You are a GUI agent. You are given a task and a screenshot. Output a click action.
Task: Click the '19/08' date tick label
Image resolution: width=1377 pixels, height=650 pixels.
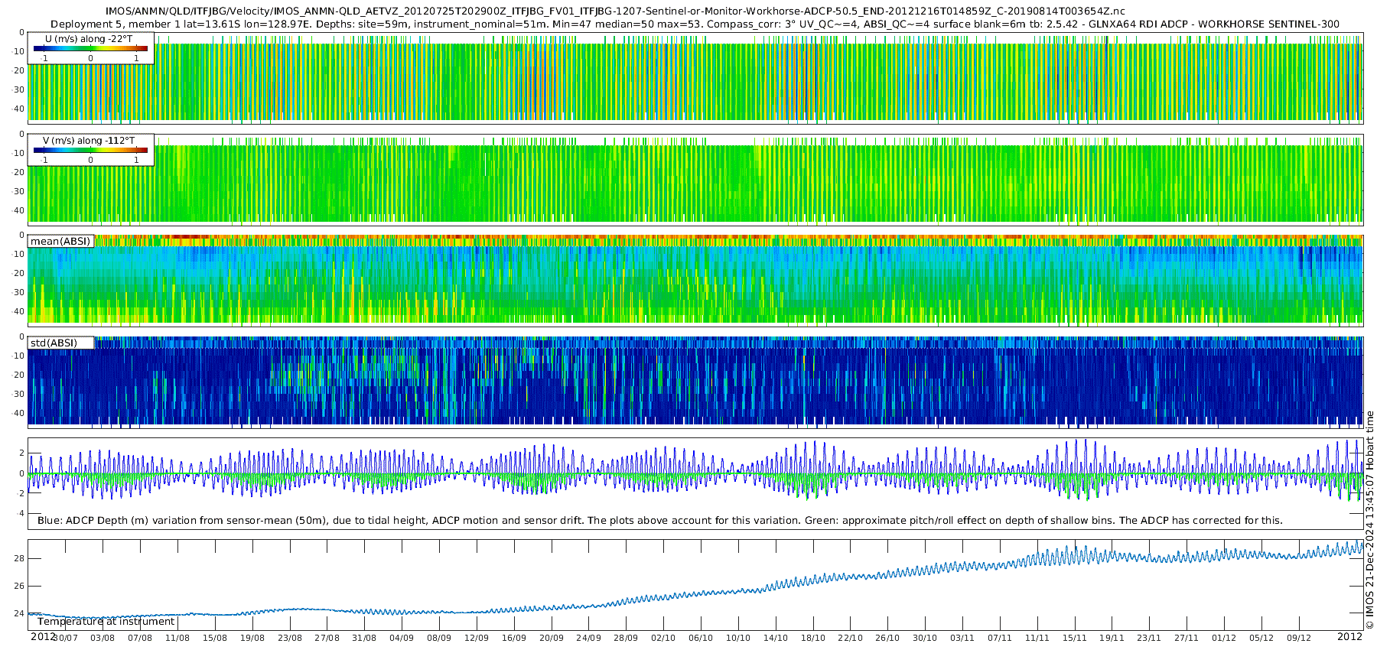click(x=252, y=638)
